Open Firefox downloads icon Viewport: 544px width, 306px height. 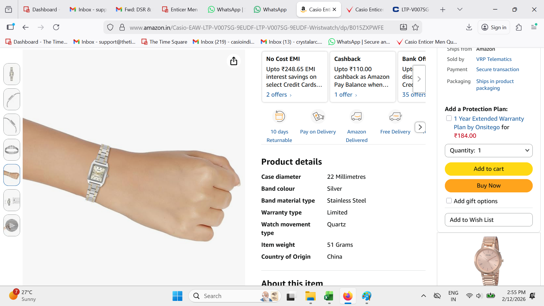469,27
